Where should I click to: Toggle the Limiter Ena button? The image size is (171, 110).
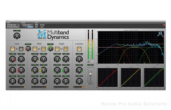[79, 49]
